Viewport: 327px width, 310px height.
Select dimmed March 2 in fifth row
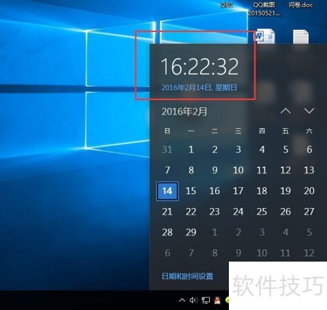[x=238, y=232]
